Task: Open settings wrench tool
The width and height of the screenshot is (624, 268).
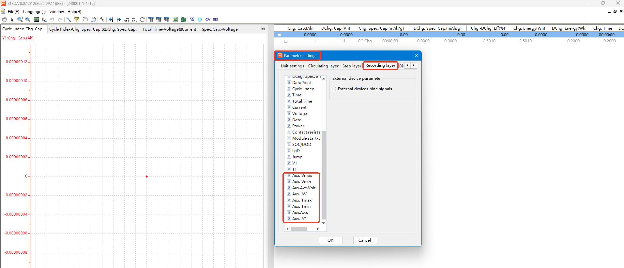Action: (x=102, y=20)
